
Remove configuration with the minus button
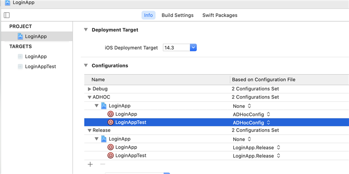103,164
